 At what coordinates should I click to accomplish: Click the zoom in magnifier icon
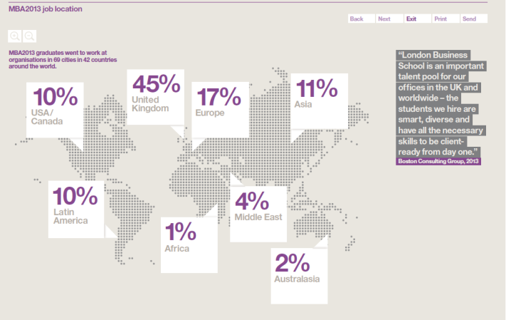(x=15, y=36)
